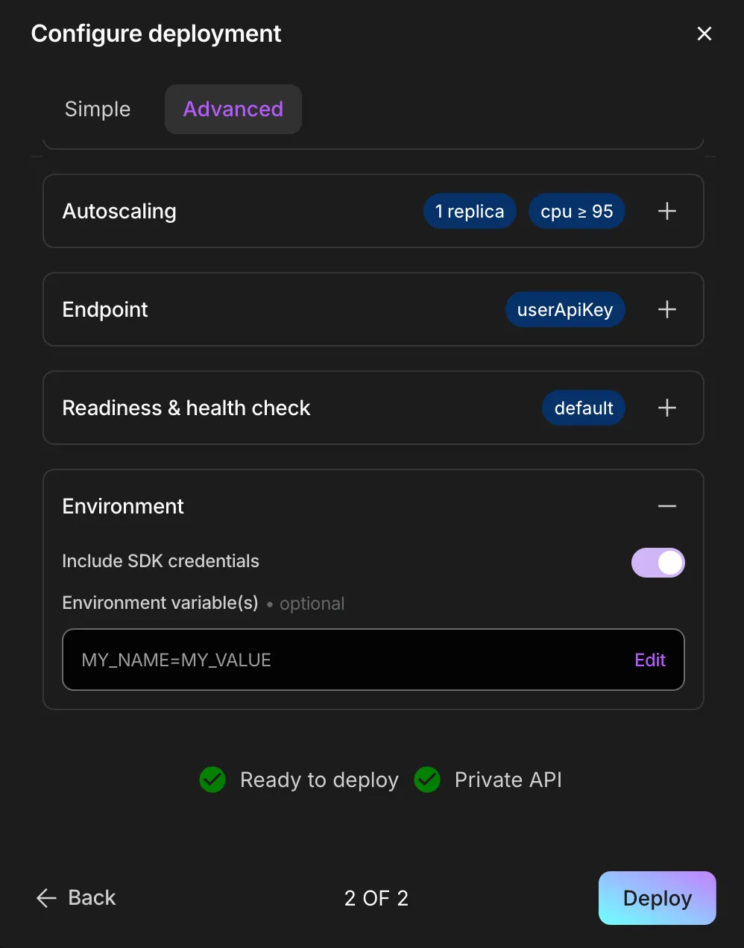744x948 pixels.
Task: Click Edit for environment variables
Action: (650, 660)
